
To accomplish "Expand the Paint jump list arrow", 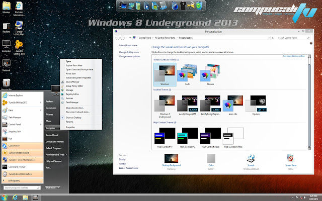I will pos(41,111).
